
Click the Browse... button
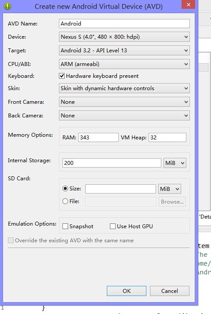click(x=172, y=202)
